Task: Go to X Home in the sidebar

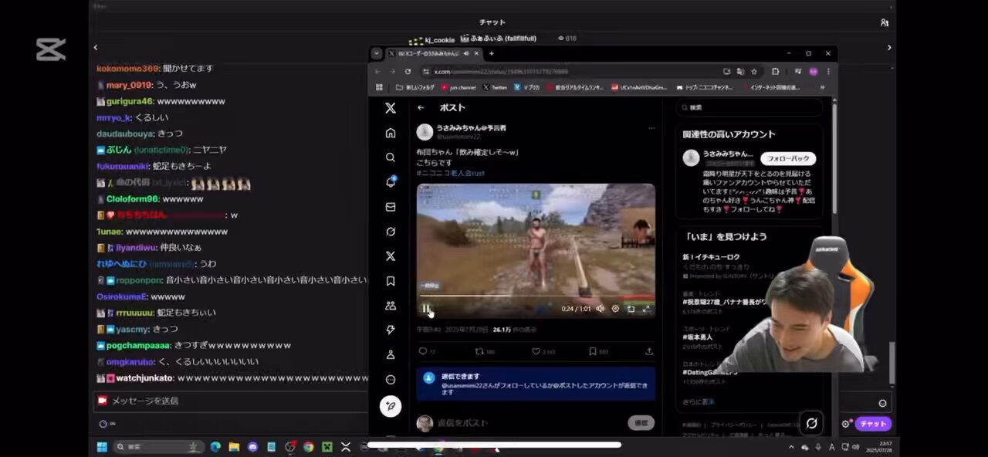Action: coord(391,133)
